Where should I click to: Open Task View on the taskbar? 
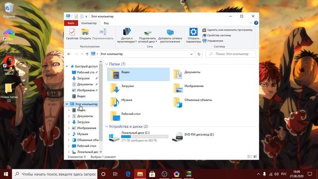(x=115, y=174)
